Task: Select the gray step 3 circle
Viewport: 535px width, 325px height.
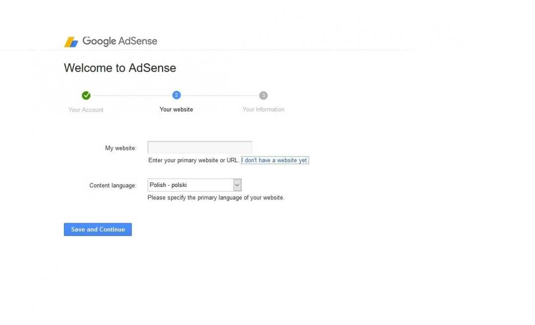Action: point(264,95)
